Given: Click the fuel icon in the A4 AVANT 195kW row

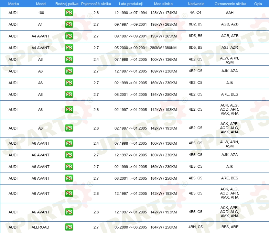Looking at the screenshot, I should [69, 36].
